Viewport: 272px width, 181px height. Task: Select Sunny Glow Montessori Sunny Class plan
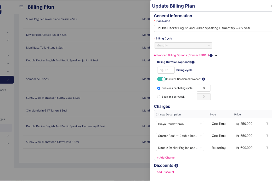[x=53, y=98]
